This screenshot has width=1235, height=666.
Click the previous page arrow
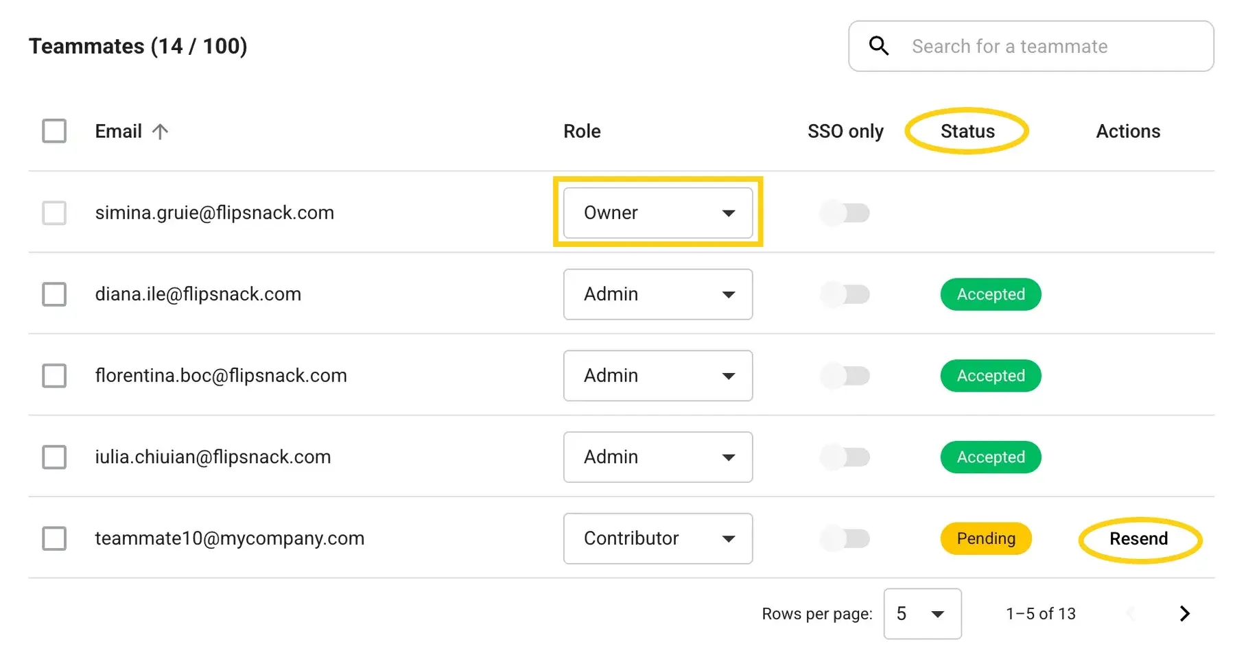pyautogui.click(x=1131, y=613)
